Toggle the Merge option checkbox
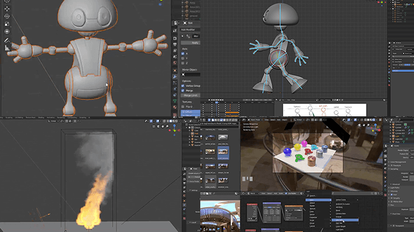This screenshot has width=414, height=232. tap(183, 91)
